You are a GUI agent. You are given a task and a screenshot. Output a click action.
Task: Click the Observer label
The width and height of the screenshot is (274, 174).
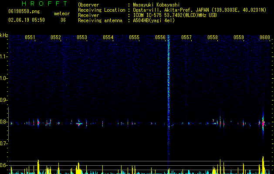point(88,5)
